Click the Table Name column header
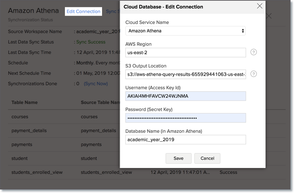The image size is (294, 193). [x=24, y=103]
